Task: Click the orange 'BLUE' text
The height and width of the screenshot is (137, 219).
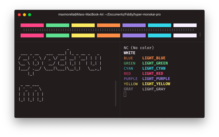Action: pyautogui.click(x=128, y=58)
